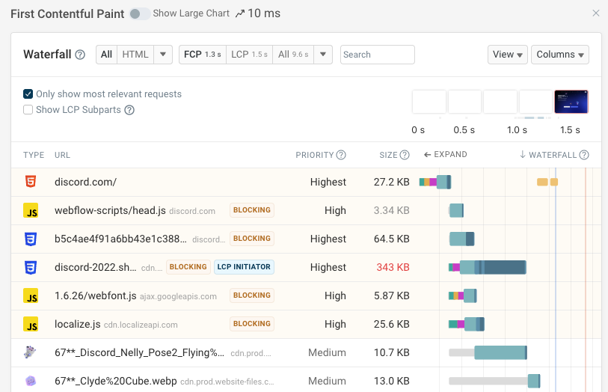This screenshot has height=392, width=608.
Task: Click the discord-2022 waterfall timing bar
Action: (x=492, y=267)
